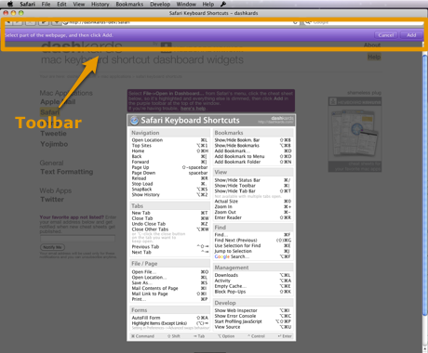The width and height of the screenshot is (428, 353).
Task: Click the "Reload" shortcut row
Action: [x=169, y=178]
